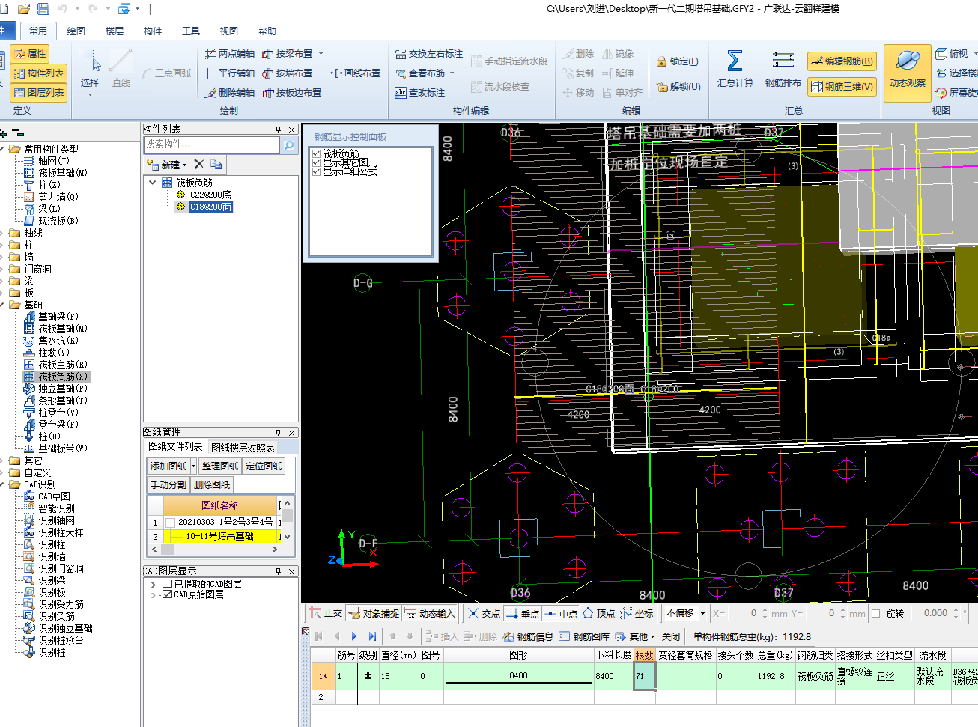Click the 屏幕旋转 screen rotate tool
Image resolution: width=978 pixels, height=727 pixels.
pos(957,93)
